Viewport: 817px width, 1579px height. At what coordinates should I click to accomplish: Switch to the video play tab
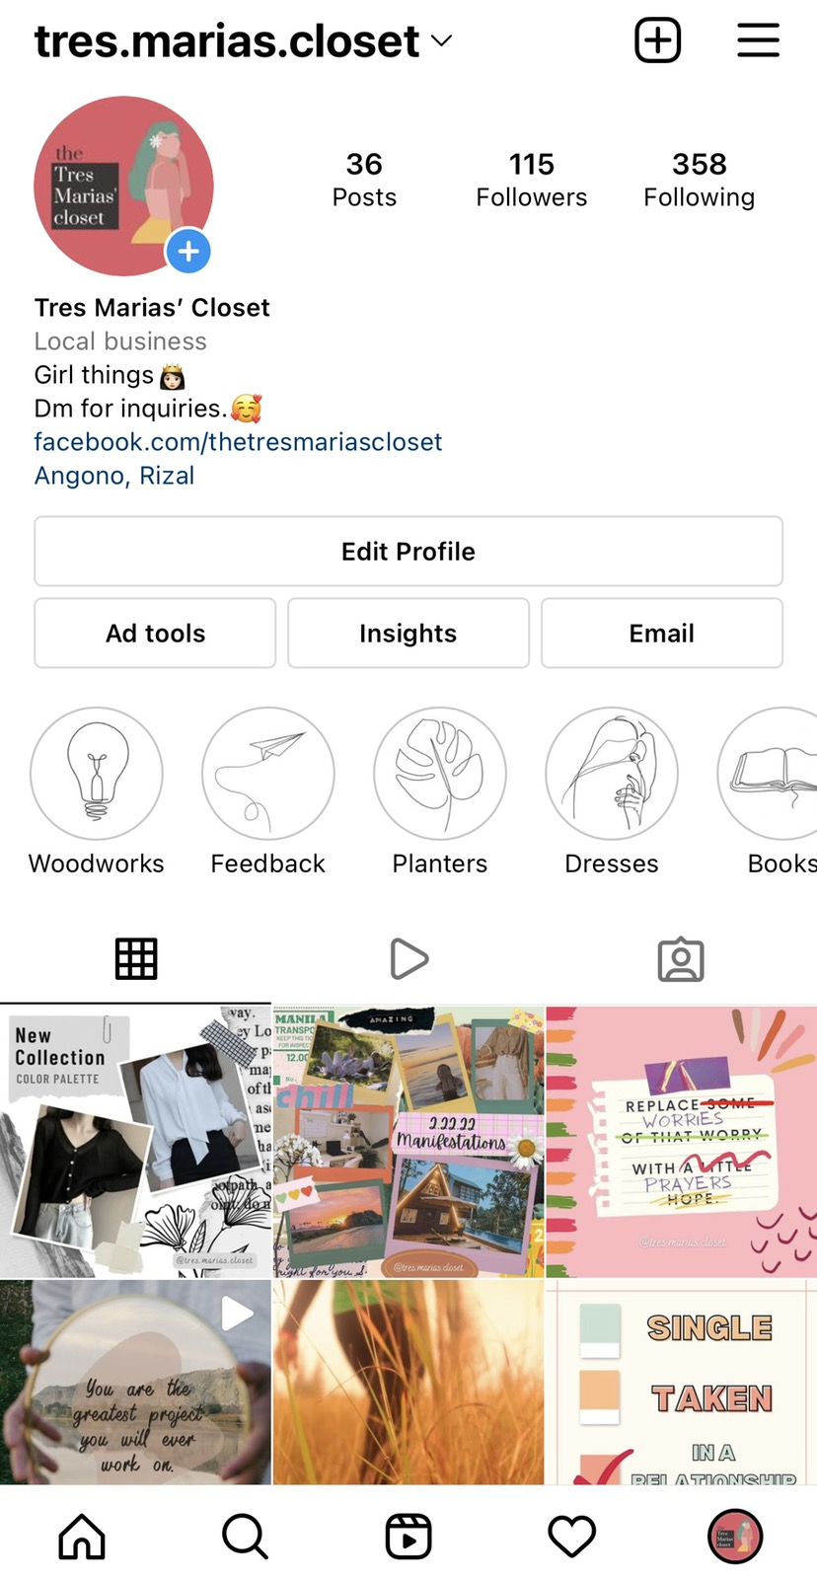pyautogui.click(x=408, y=958)
